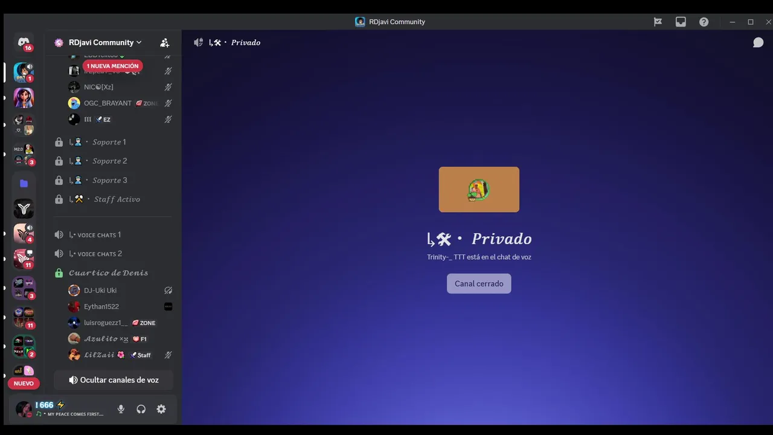
Task: Expand the blue server folder icon
Action: 24,183
